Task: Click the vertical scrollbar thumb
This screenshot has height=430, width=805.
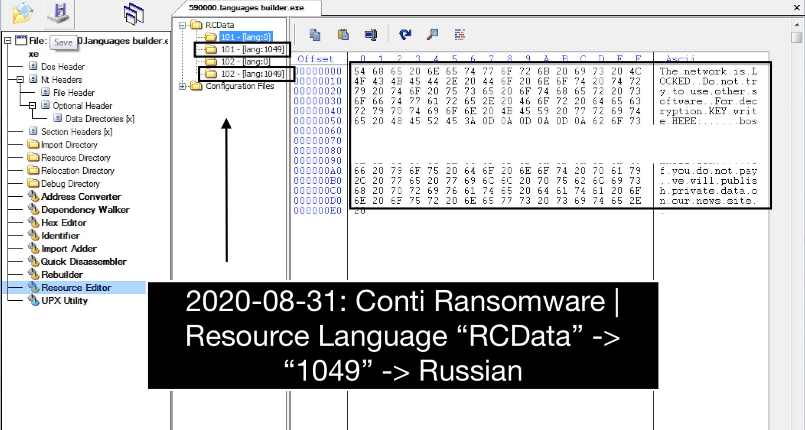Action: click(x=797, y=37)
